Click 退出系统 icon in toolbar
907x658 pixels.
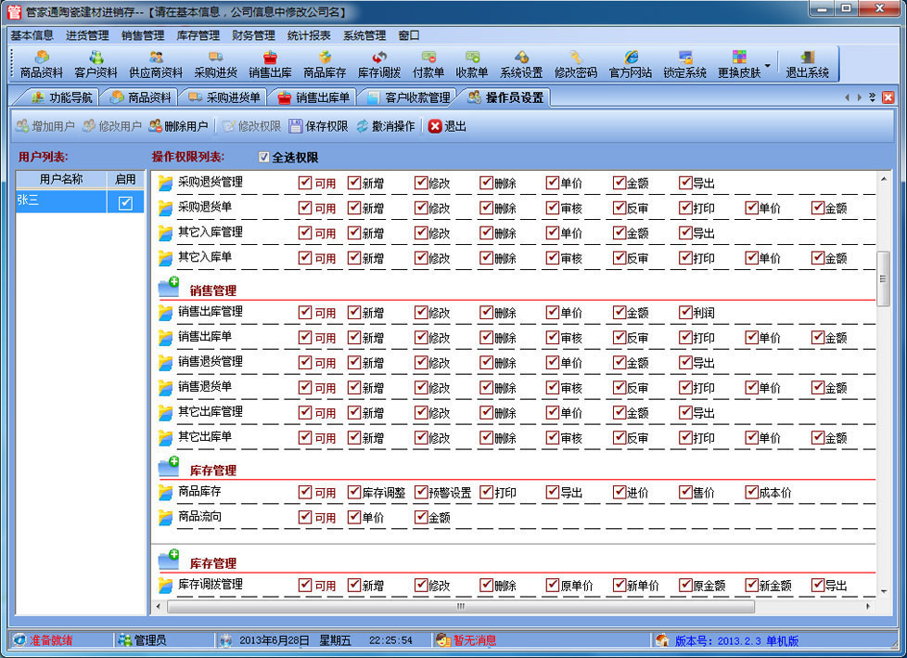[807, 63]
